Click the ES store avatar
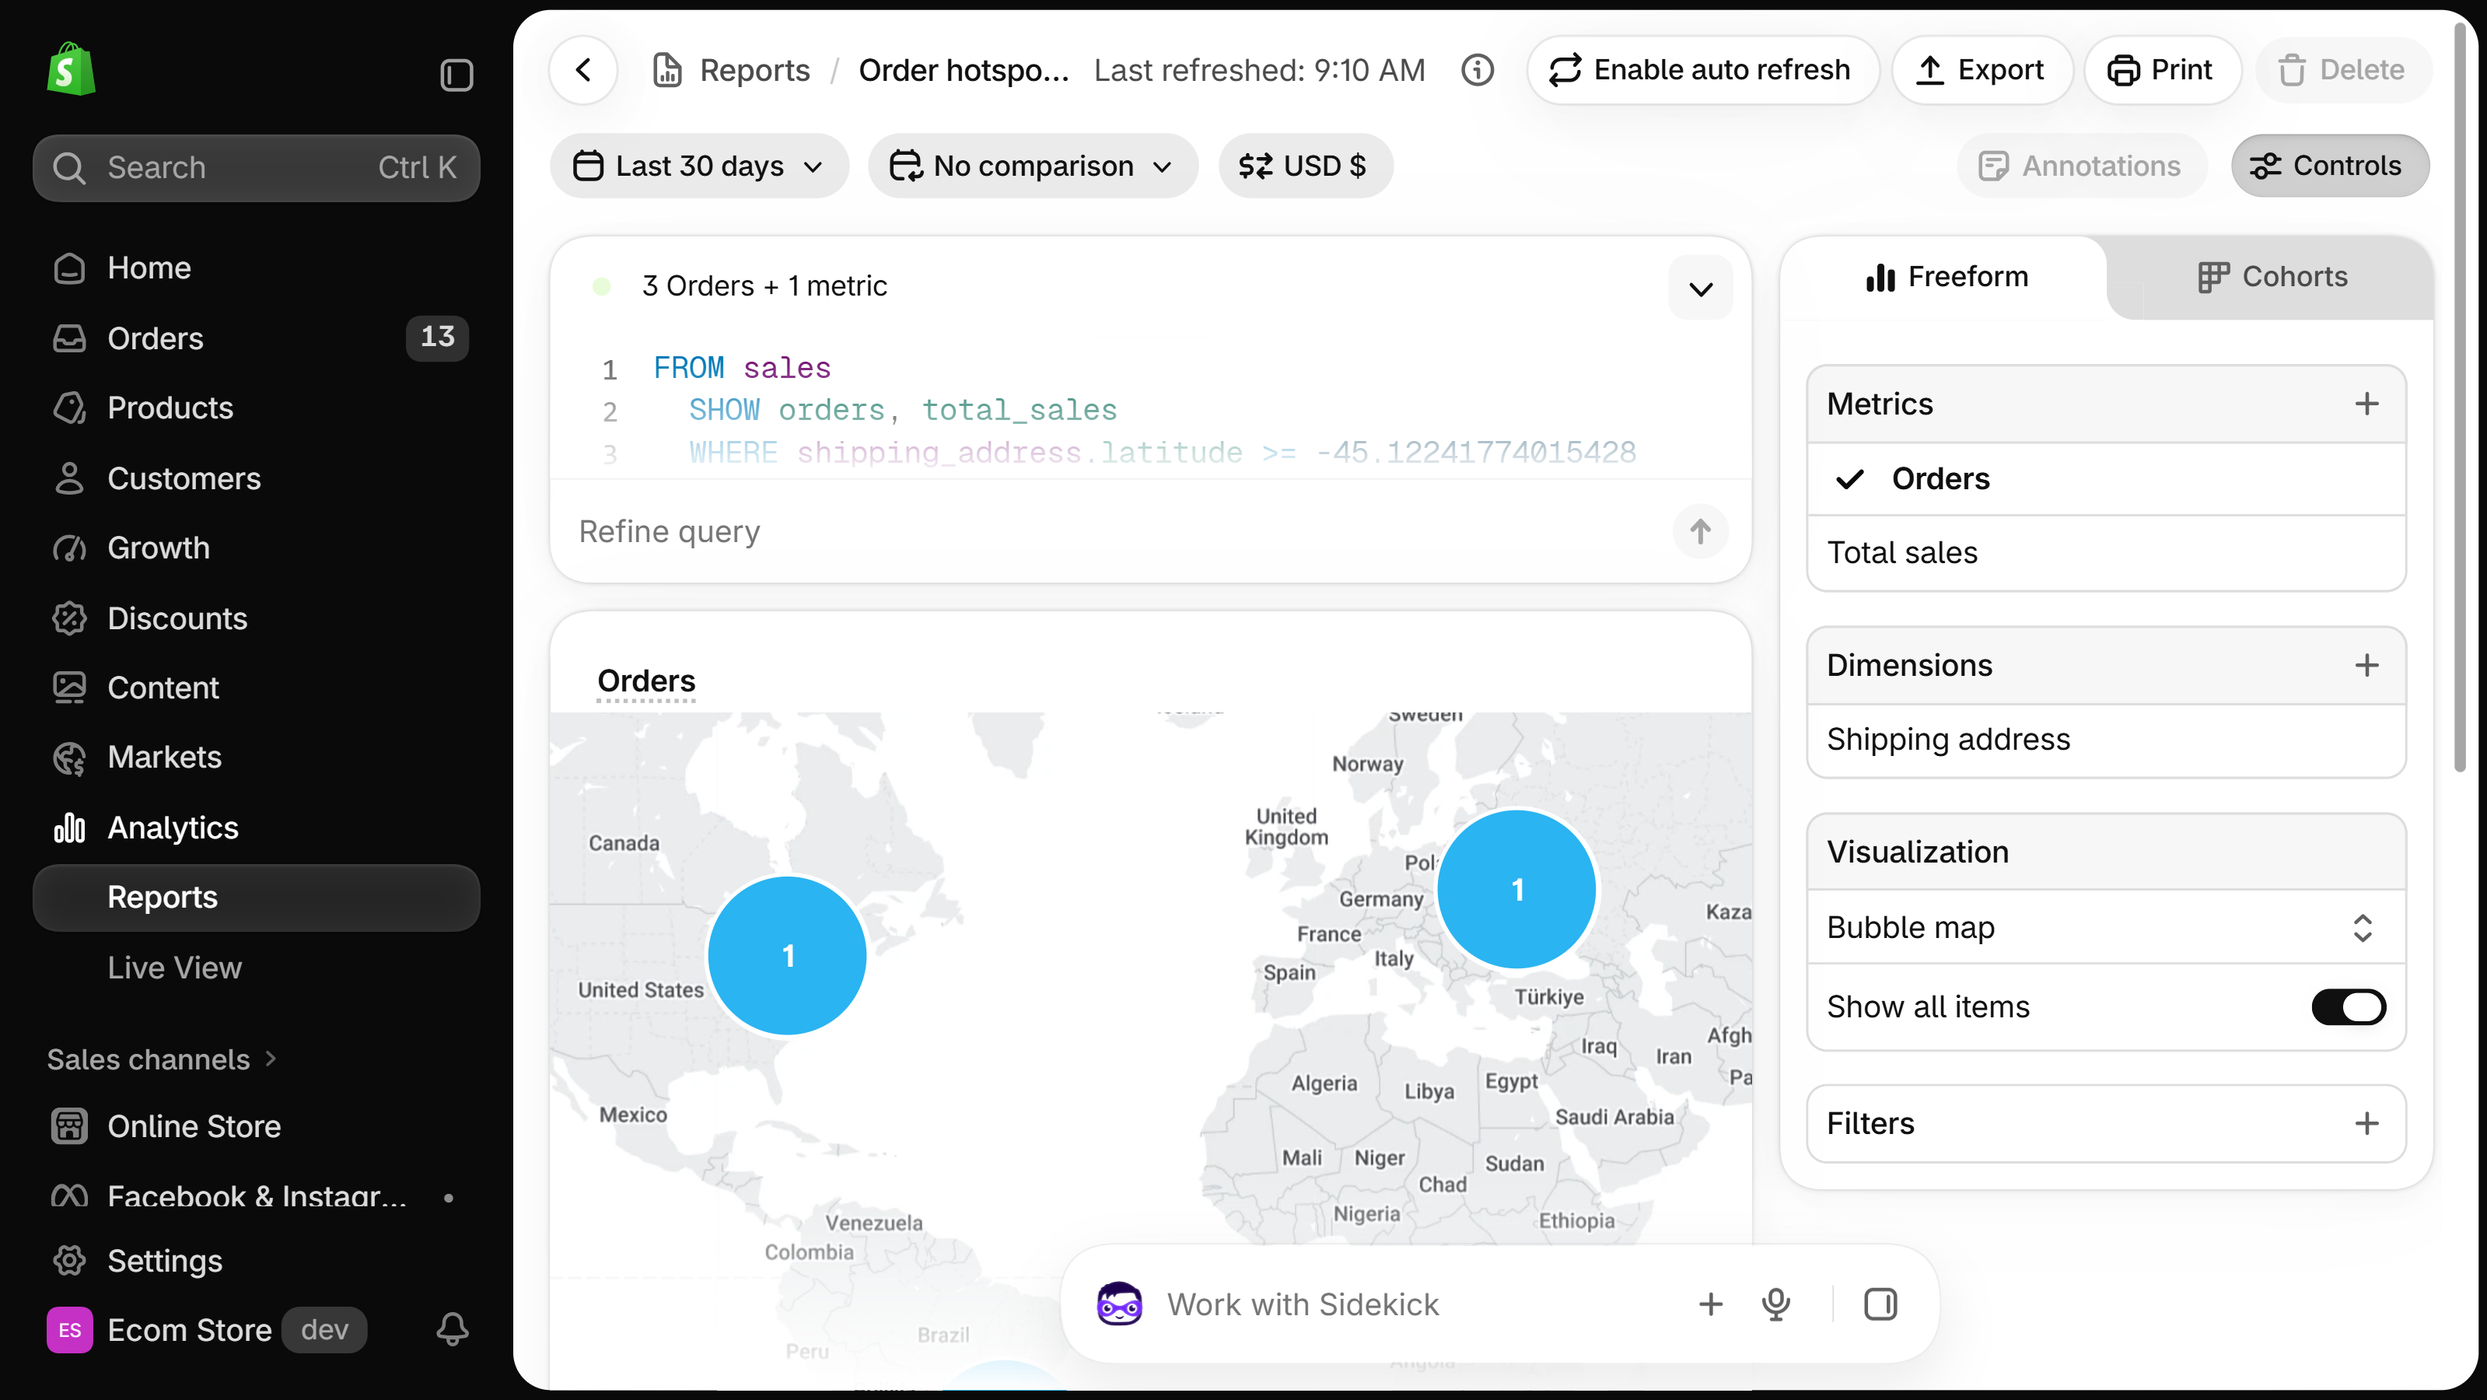2487x1400 pixels. pyautogui.click(x=69, y=1329)
